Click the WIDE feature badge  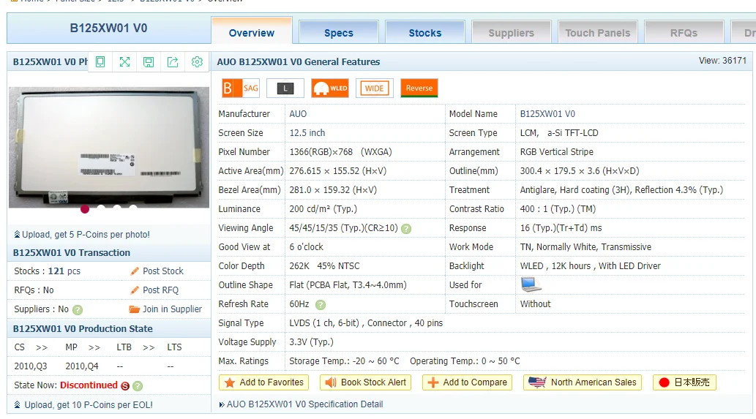[x=375, y=88]
